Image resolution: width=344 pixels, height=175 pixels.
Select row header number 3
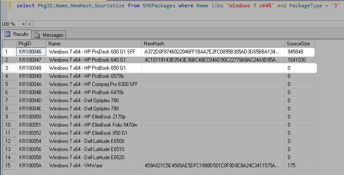(x=9, y=68)
